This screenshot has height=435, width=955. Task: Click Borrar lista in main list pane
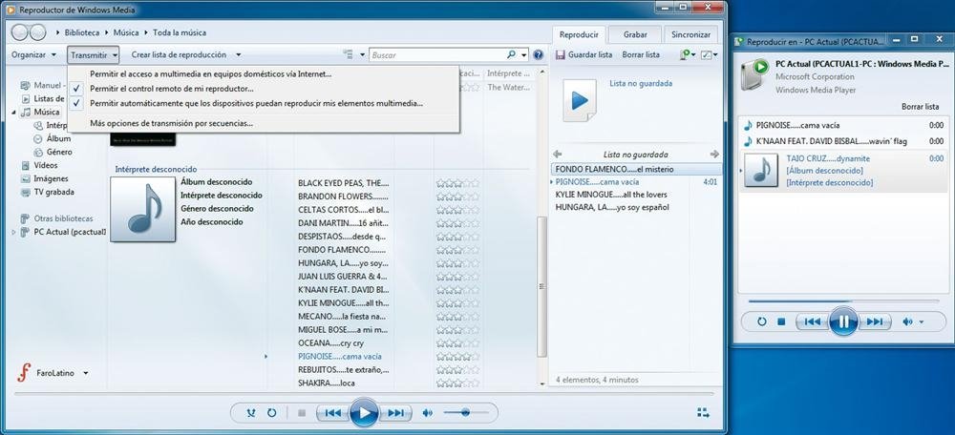641,54
